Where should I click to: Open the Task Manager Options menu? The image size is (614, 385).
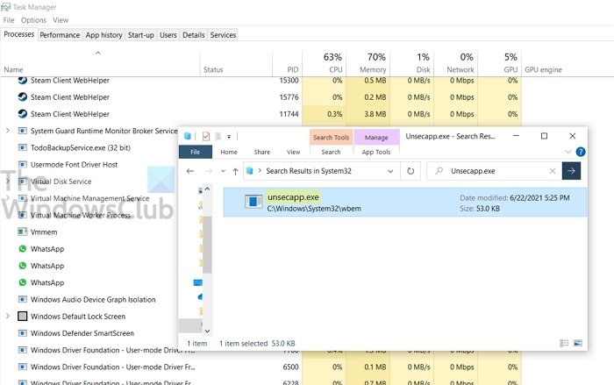[33, 20]
